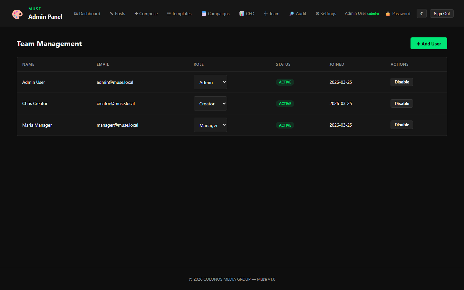Screen dimensions: 464x290
Task: Click the Add User button
Action: [429, 43]
